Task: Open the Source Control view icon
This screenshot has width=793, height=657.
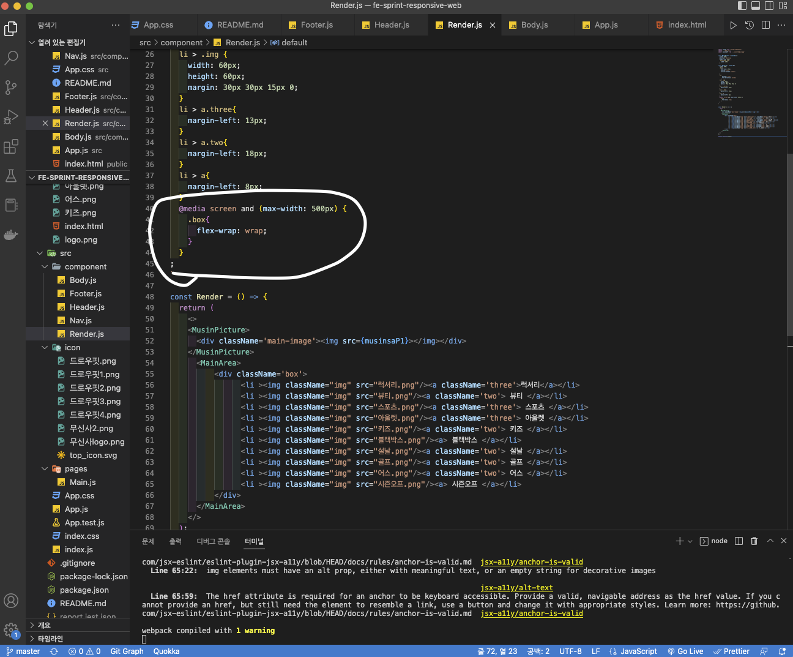Action: pos(11,87)
